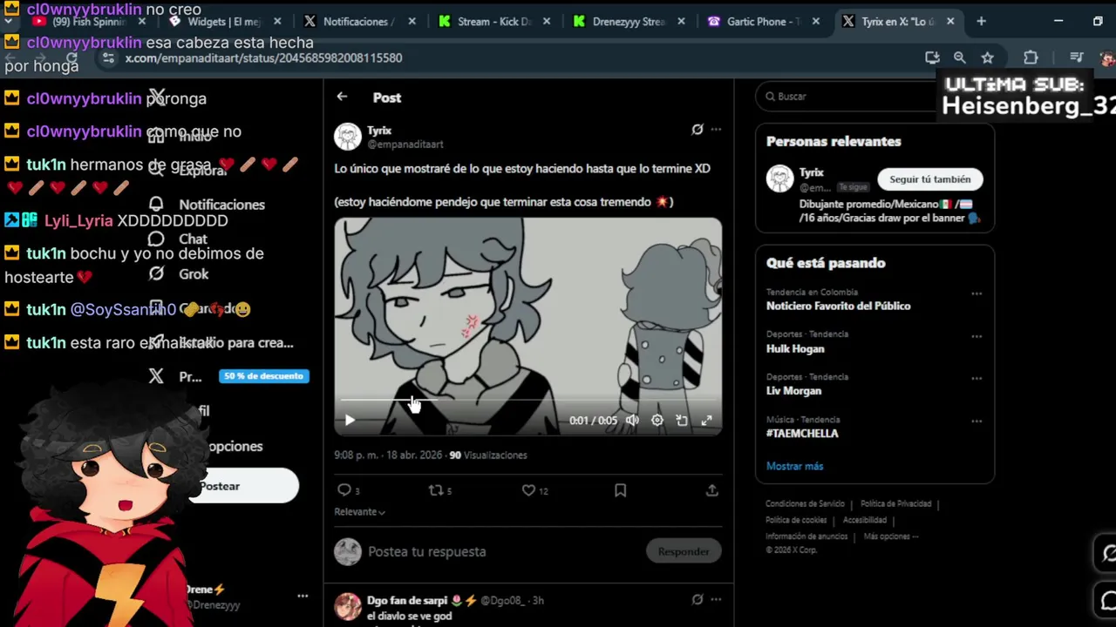Viewport: 1116px width, 627px height.
Task: Open options for Liv Morgan trend
Action: click(x=976, y=379)
